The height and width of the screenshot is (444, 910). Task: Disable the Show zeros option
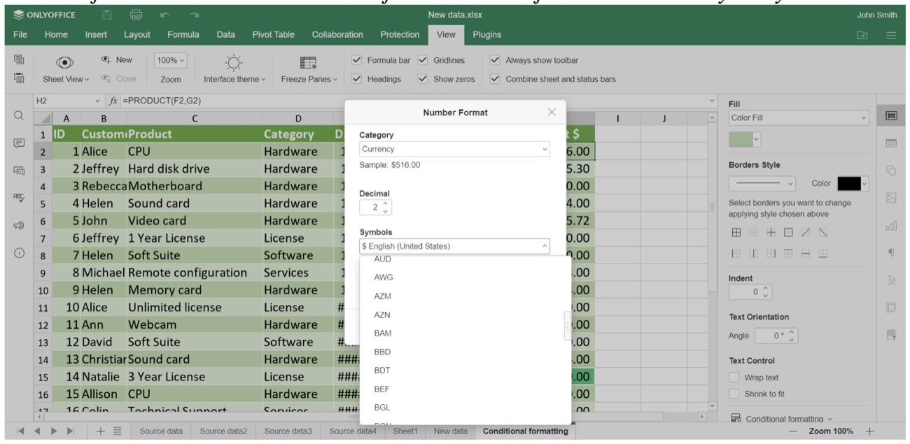point(423,79)
